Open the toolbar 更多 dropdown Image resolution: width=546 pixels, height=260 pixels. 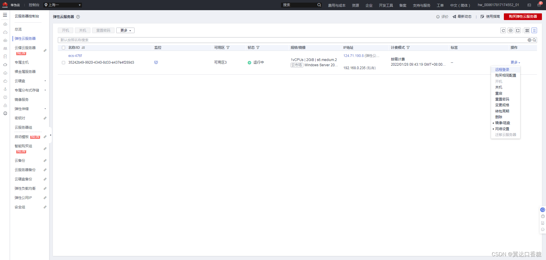pyautogui.click(x=125, y=31)
